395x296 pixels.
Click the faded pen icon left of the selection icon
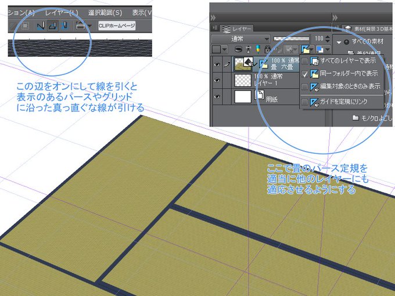tap(14, 26)
